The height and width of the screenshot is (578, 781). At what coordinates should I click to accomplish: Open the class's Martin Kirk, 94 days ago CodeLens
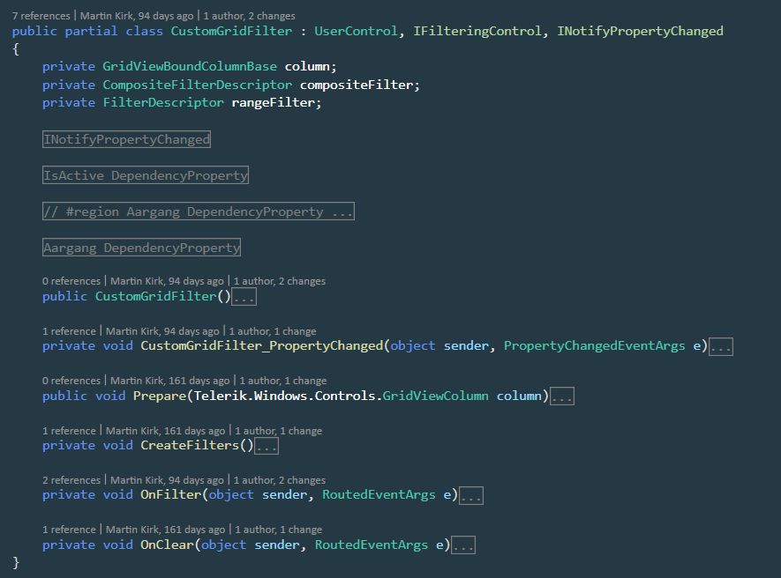coord(137,16)
